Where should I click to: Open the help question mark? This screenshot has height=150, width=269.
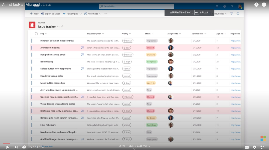[x=232, y=6]
